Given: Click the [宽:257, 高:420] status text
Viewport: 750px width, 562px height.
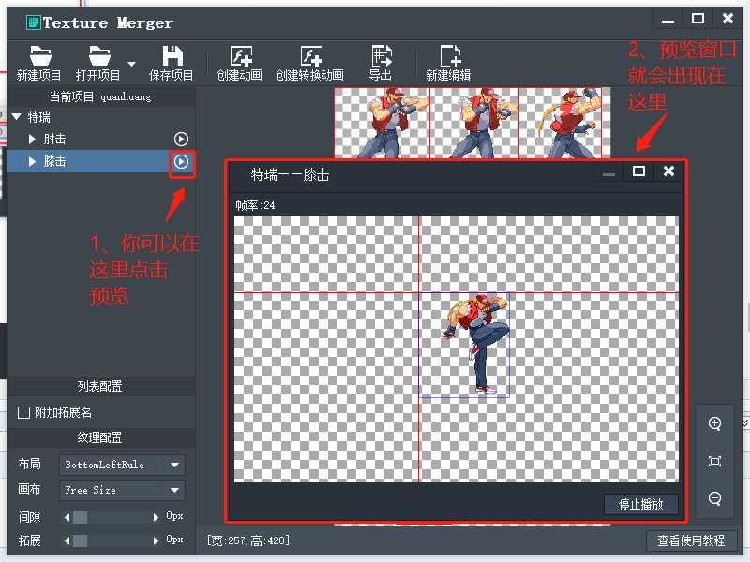Looking at the screenshot, I should (x=248, y=540).
